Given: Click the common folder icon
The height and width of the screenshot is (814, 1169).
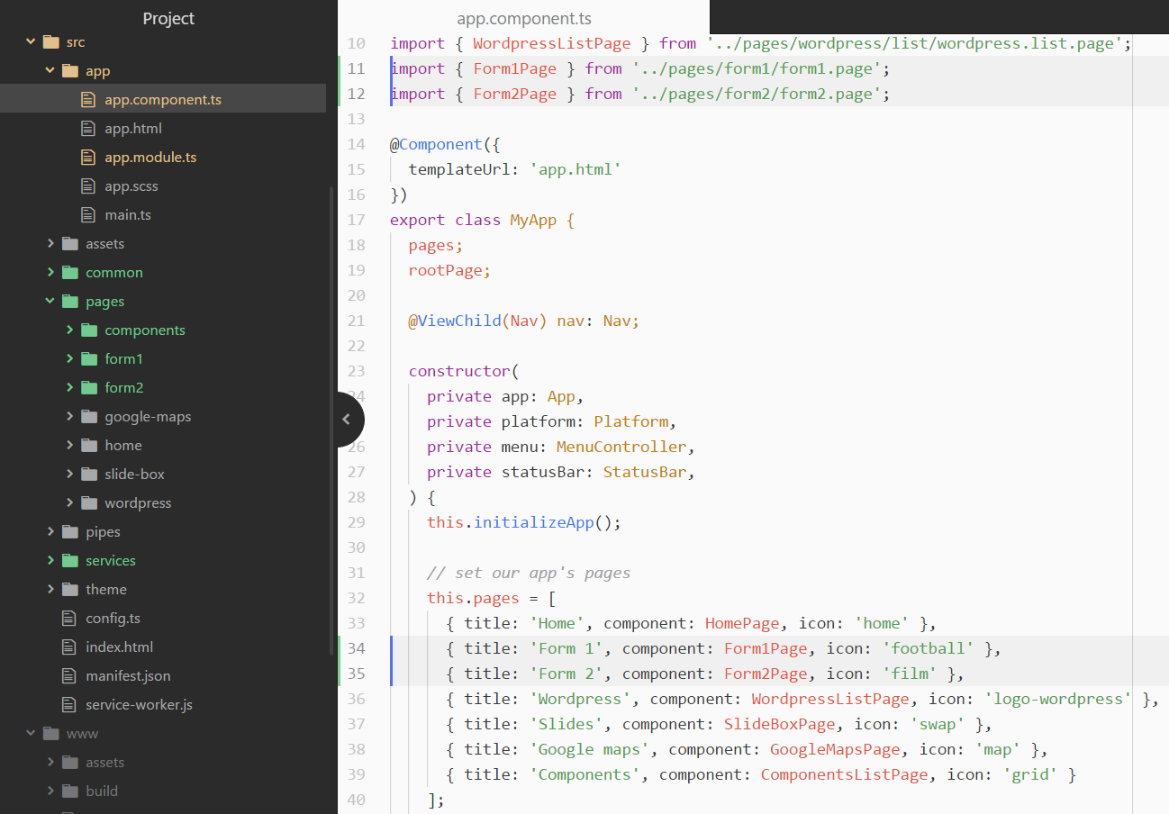Looking at the screenshot, I should pyautogui.click(x=70, y=272).
